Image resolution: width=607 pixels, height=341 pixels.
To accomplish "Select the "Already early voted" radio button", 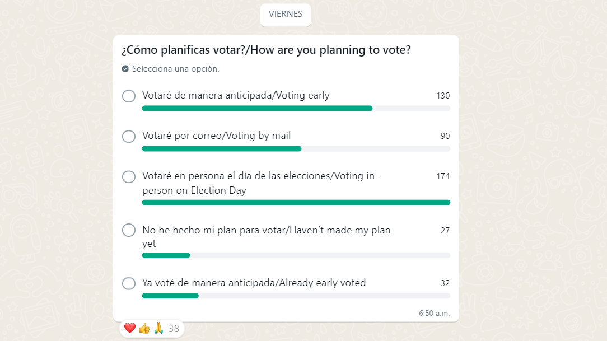I will pos(129,283).
